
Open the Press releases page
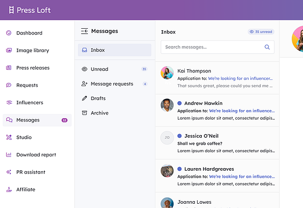click(37, 68)
